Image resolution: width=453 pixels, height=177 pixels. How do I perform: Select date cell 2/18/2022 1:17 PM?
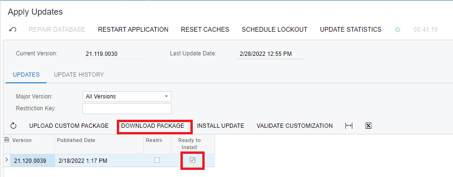click(99, 160)
